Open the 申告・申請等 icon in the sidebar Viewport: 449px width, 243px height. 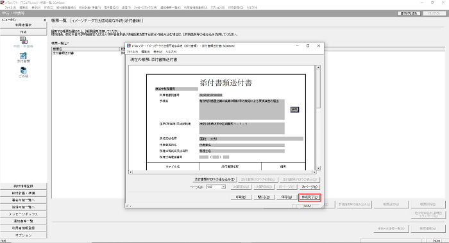pos(23,42)
